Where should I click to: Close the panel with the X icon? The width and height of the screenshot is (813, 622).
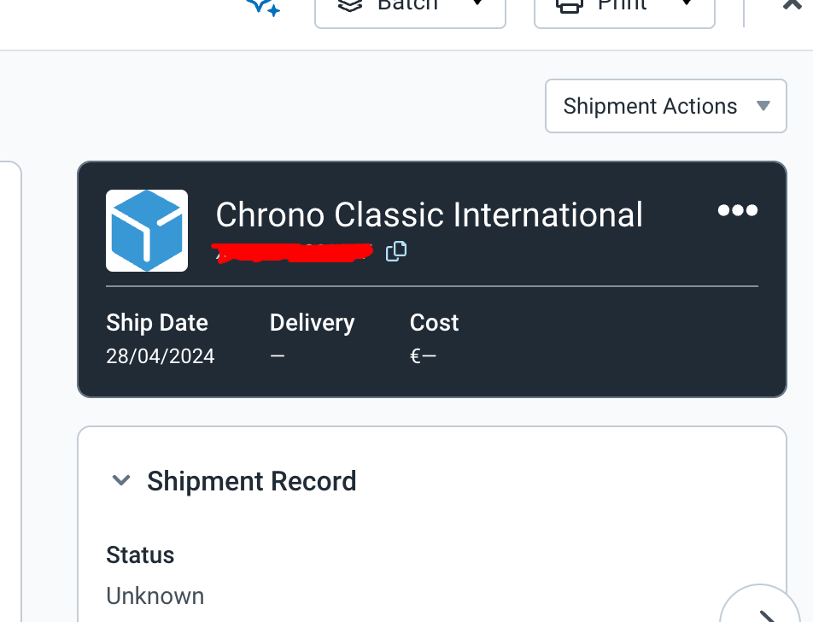[793, 4]
